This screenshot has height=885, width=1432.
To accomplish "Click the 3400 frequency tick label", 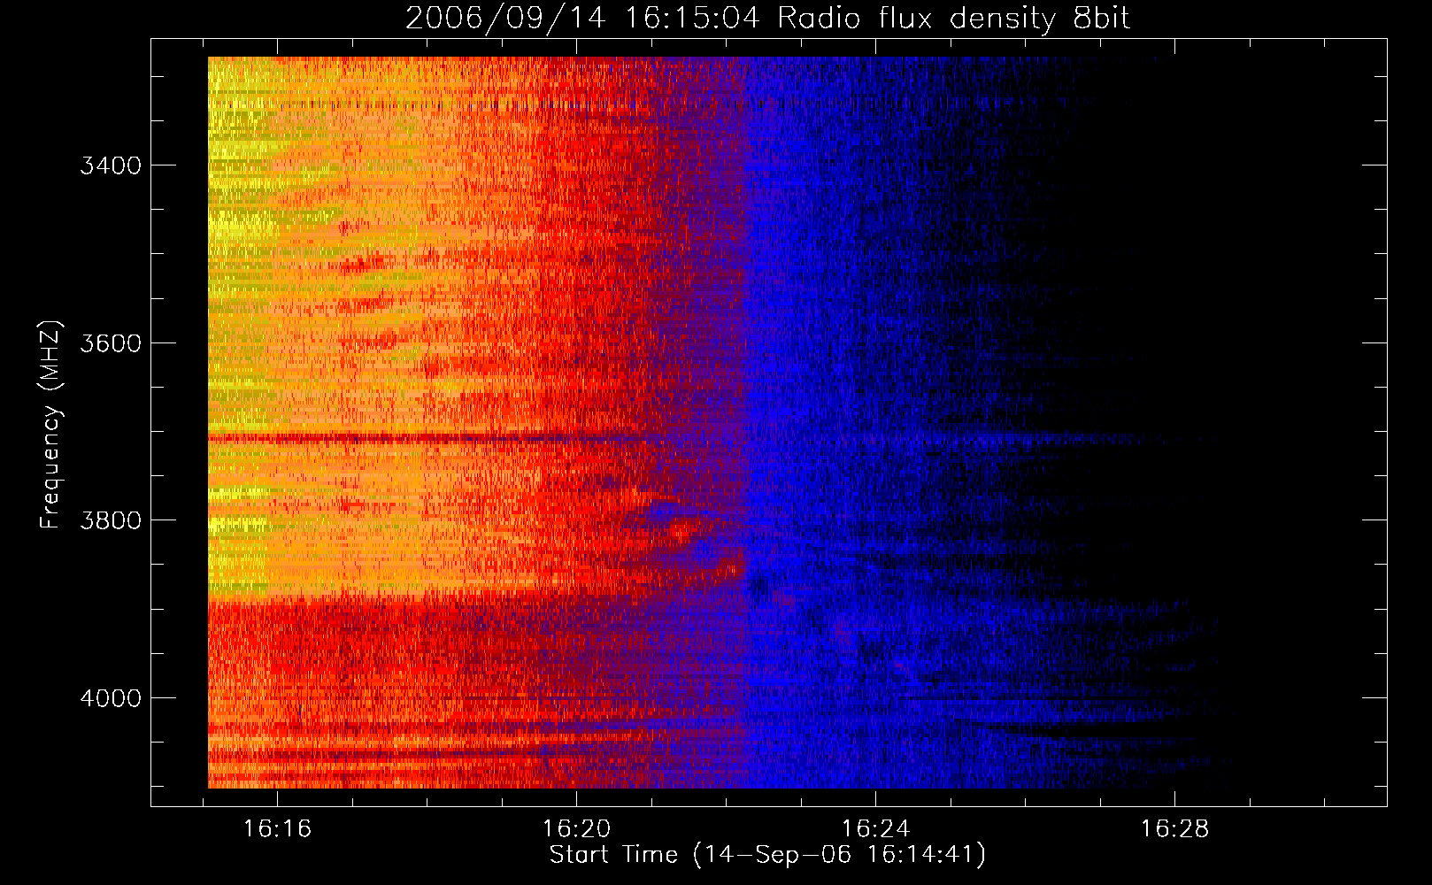I will point(111,165).
